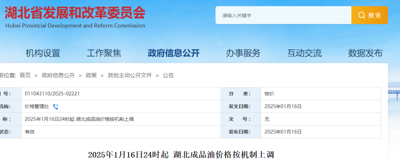The height and width of the screenshot is (163, 400).
Task: Click the 文号 label cell
Action: click(x=241, y=119)
